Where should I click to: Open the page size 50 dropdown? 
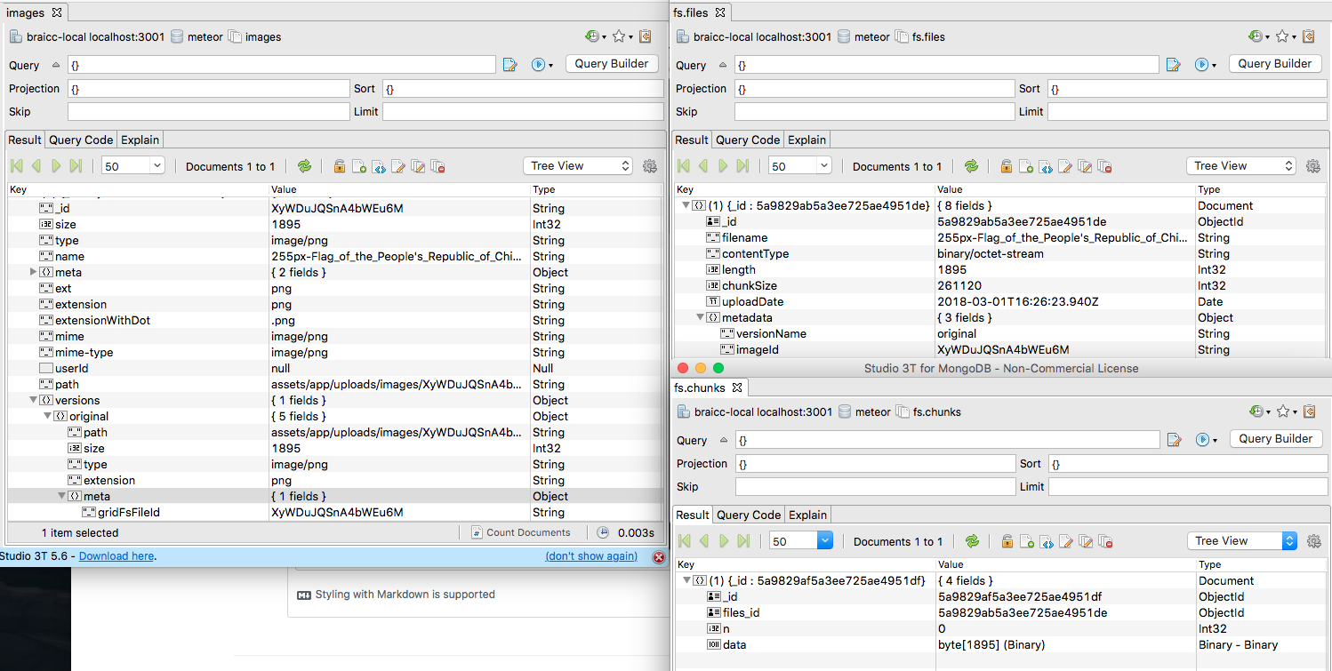pos(132,166)
